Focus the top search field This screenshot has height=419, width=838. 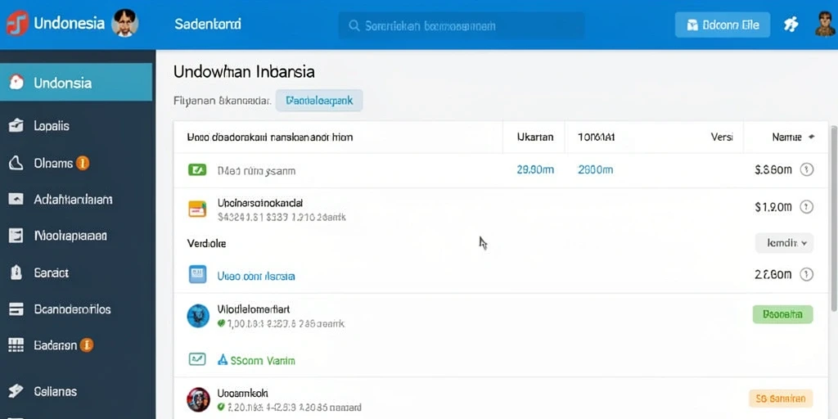461,25
